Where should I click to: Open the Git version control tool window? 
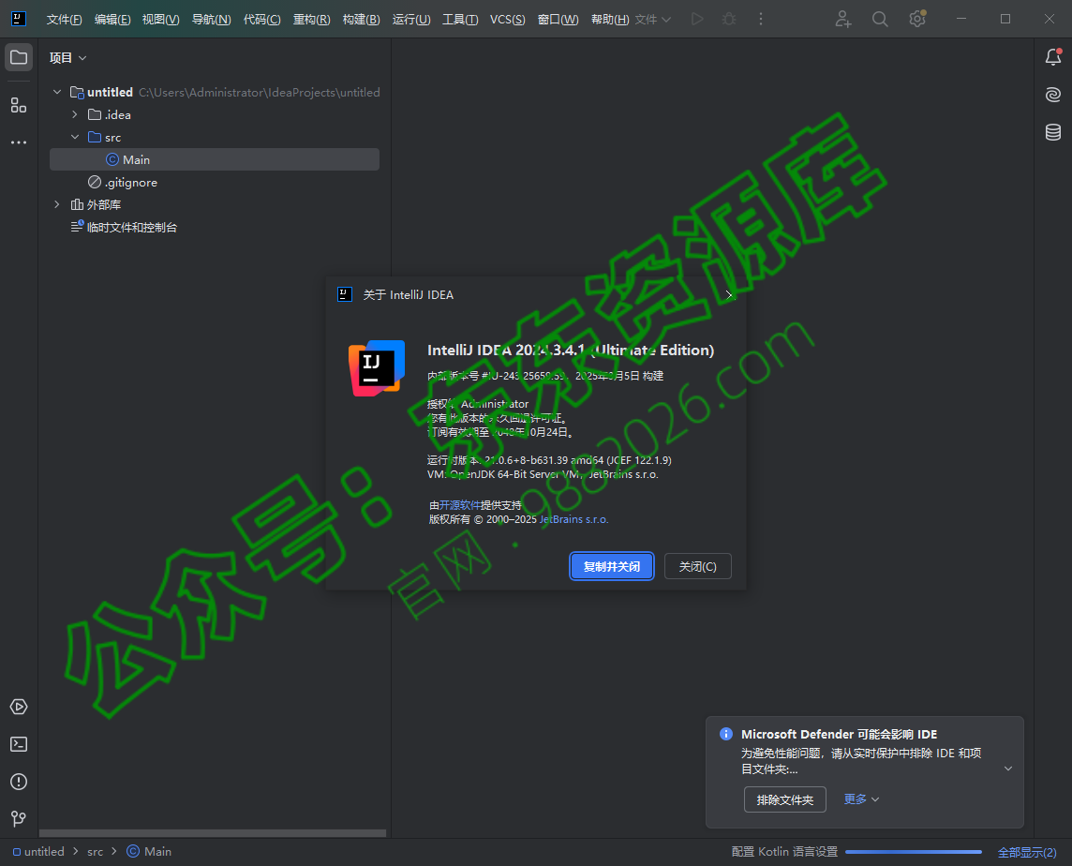pos(19,818)
